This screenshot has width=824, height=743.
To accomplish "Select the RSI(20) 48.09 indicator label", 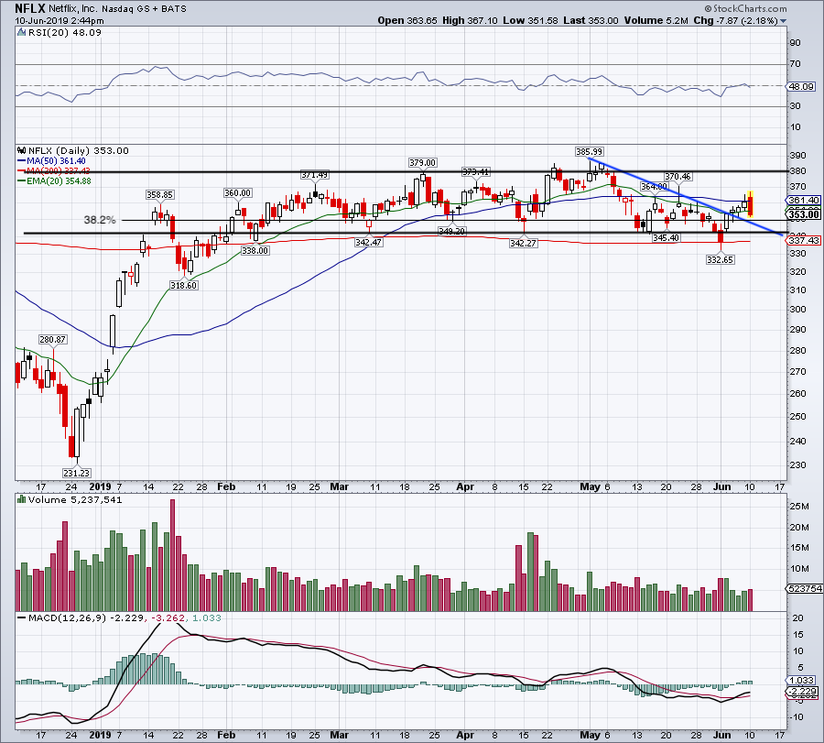I will 65,33.
